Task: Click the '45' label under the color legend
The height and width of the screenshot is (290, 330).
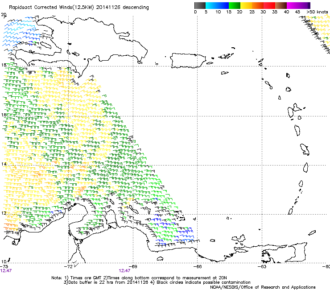Action: click(x=297, y=12)
